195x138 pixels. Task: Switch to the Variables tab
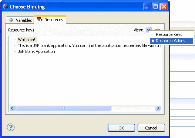pyautogui.click(x=20, y=20)
